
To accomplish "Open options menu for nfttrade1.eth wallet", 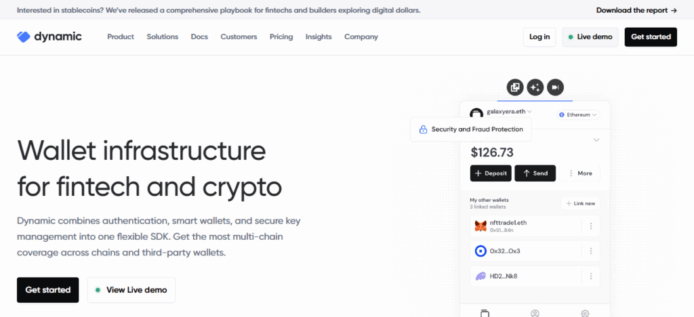I will [x=591, y=226].
